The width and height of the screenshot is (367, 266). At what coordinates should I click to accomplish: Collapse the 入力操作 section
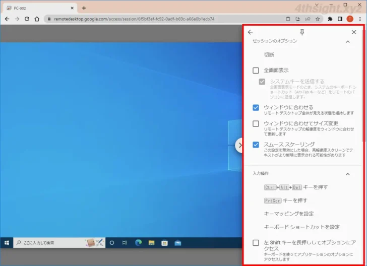(348, 174)
